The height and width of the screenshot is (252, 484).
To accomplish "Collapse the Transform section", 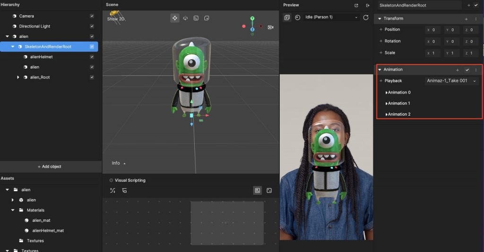I will click(x=380, y=19).
